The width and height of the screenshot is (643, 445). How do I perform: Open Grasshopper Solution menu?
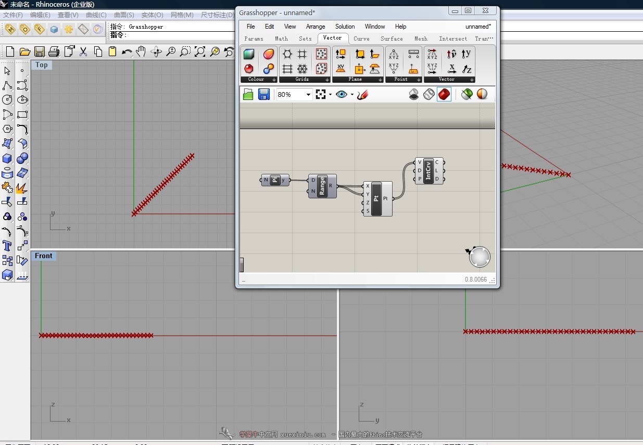(x=345, y=27)
